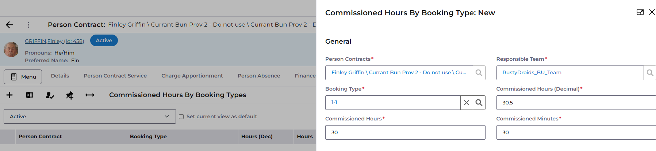The height and width of the screenshot is (151, 656).
Task: Open Person Contracts lookup search
Action: [x=479, y=73]
